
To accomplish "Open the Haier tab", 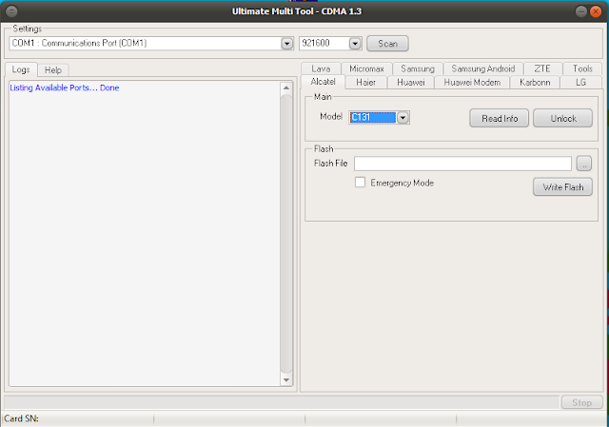I will point(365,83).
